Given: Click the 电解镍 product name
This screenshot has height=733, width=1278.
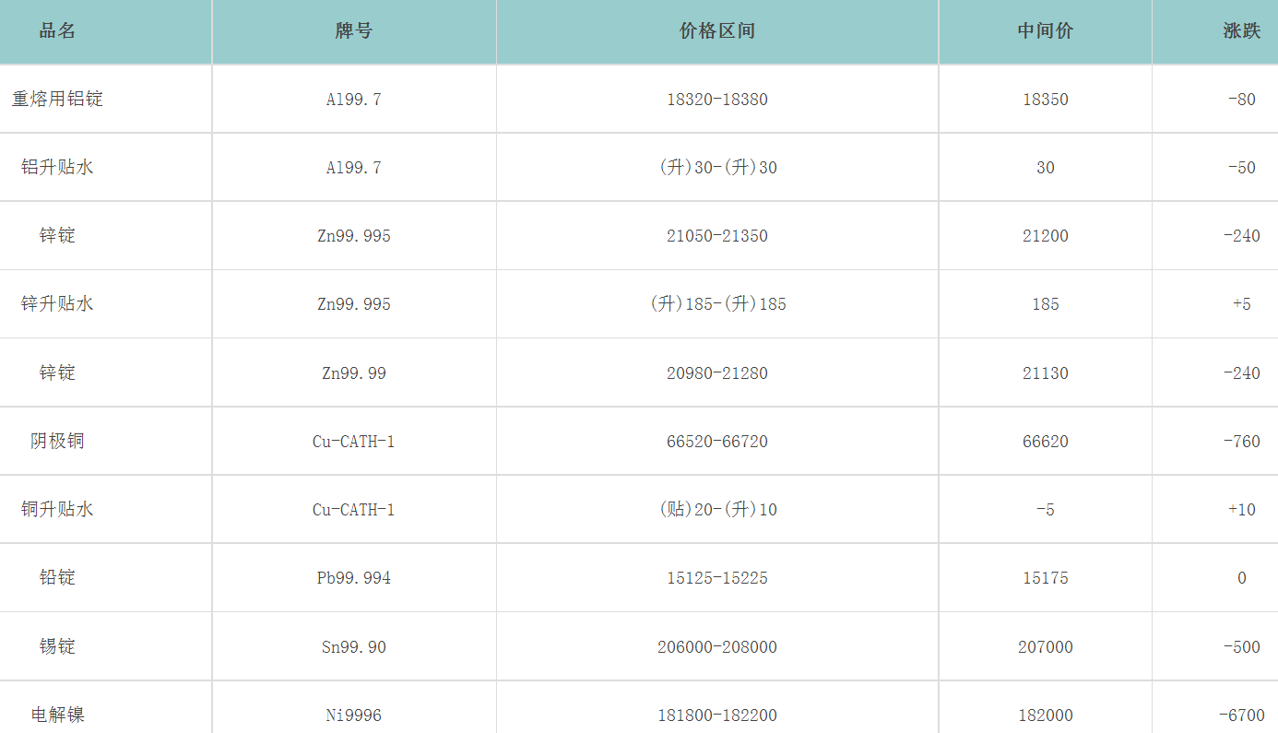Looking at the screenshot, I should [57, 715].
